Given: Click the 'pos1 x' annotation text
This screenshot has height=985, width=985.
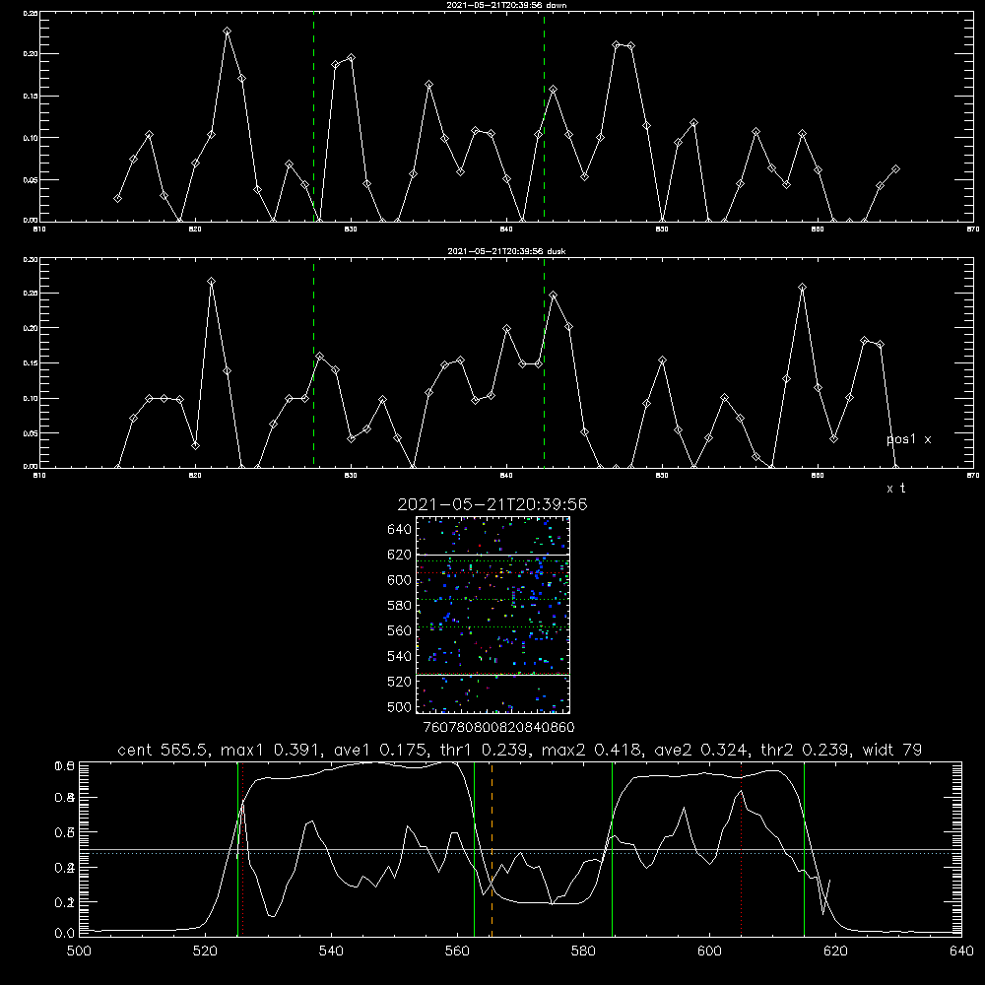Looking at the screenshot, I should (908, 439).
